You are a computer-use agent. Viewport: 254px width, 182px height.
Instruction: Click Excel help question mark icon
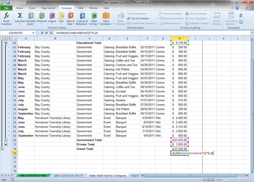[x=237, y=8]
